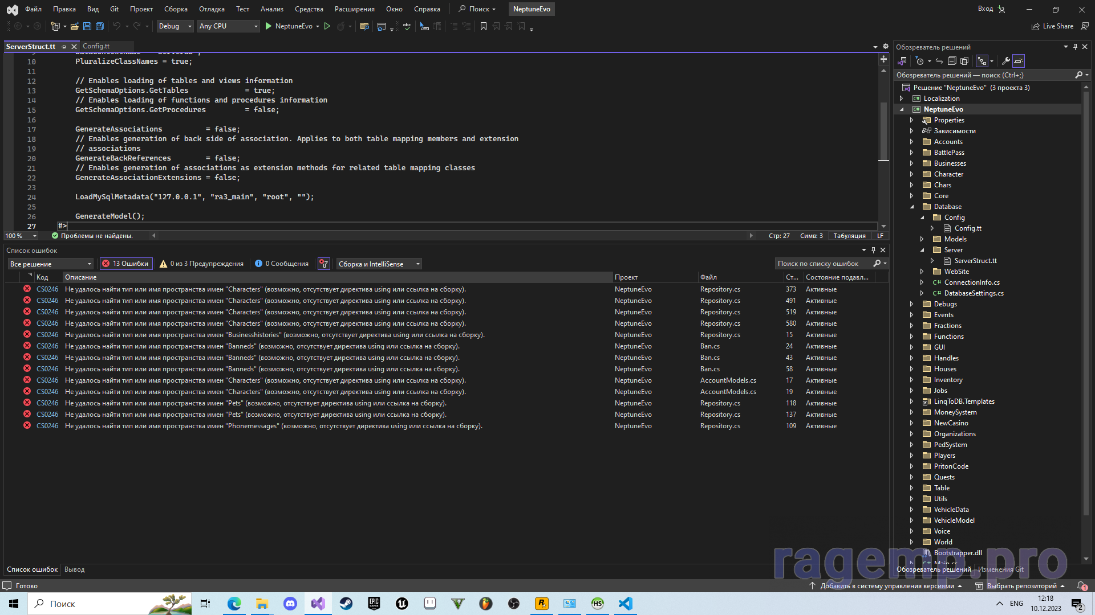The width and height of the screenshot is (1095, 615).
Task: Click the Live Share icon
Action: tap(1035, 26)
